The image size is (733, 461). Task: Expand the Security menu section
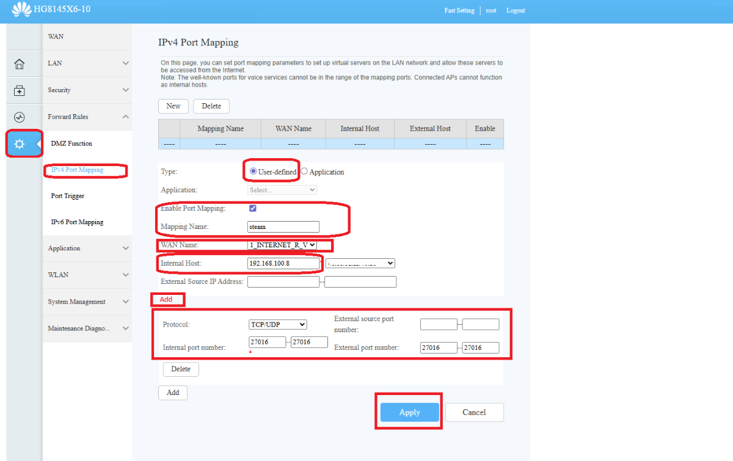pyautogui.click(x=87, y=90)
